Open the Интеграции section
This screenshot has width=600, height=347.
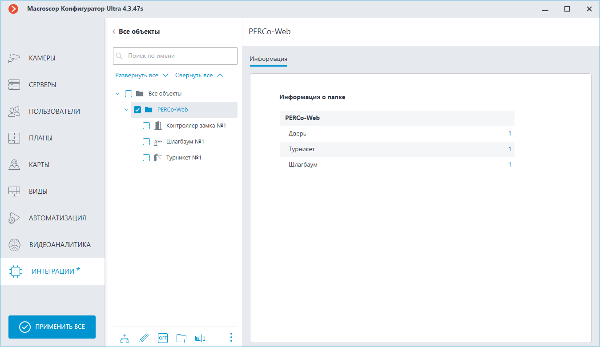pyautogui.click(x=52, y=271)
